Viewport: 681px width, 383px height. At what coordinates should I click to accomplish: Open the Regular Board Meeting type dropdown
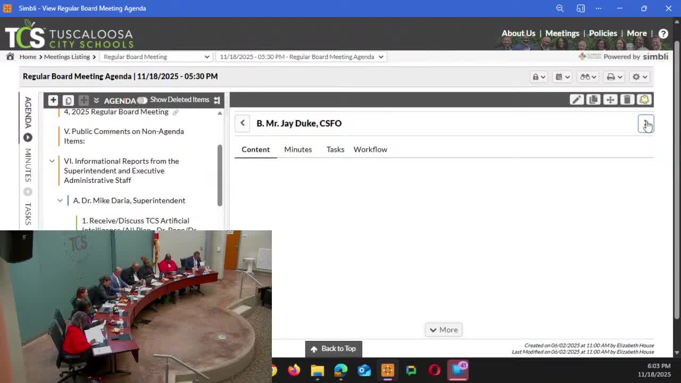pos(156,56)
